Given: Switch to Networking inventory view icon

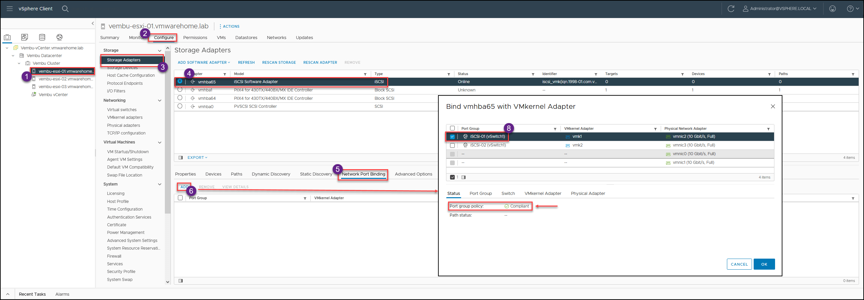Looking at the screenshot, I should [60, 37].
